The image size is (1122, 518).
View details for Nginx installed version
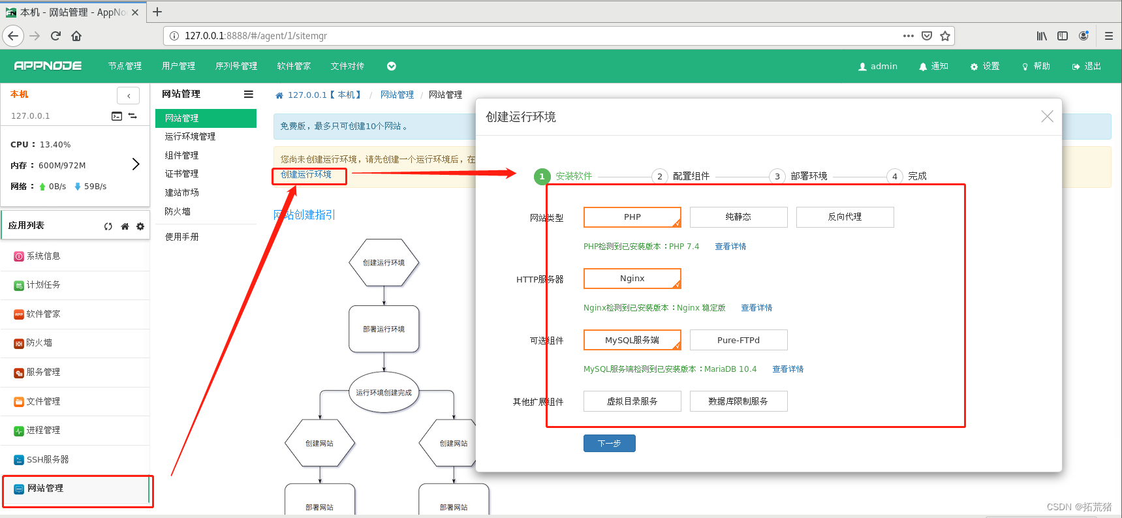[x=756, y=308]
